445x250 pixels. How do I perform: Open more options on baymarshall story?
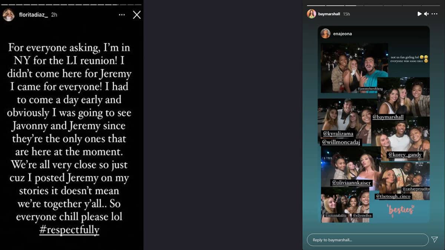tap(435, 14)
